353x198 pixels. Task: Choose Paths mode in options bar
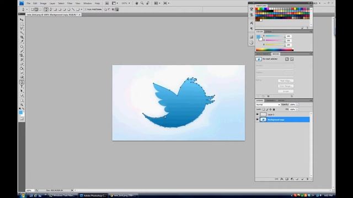click(36, 9)
